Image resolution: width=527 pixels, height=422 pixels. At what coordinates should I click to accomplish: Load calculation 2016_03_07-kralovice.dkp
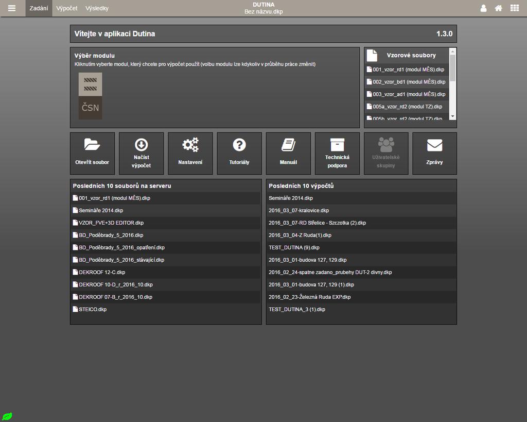point(361,211)
